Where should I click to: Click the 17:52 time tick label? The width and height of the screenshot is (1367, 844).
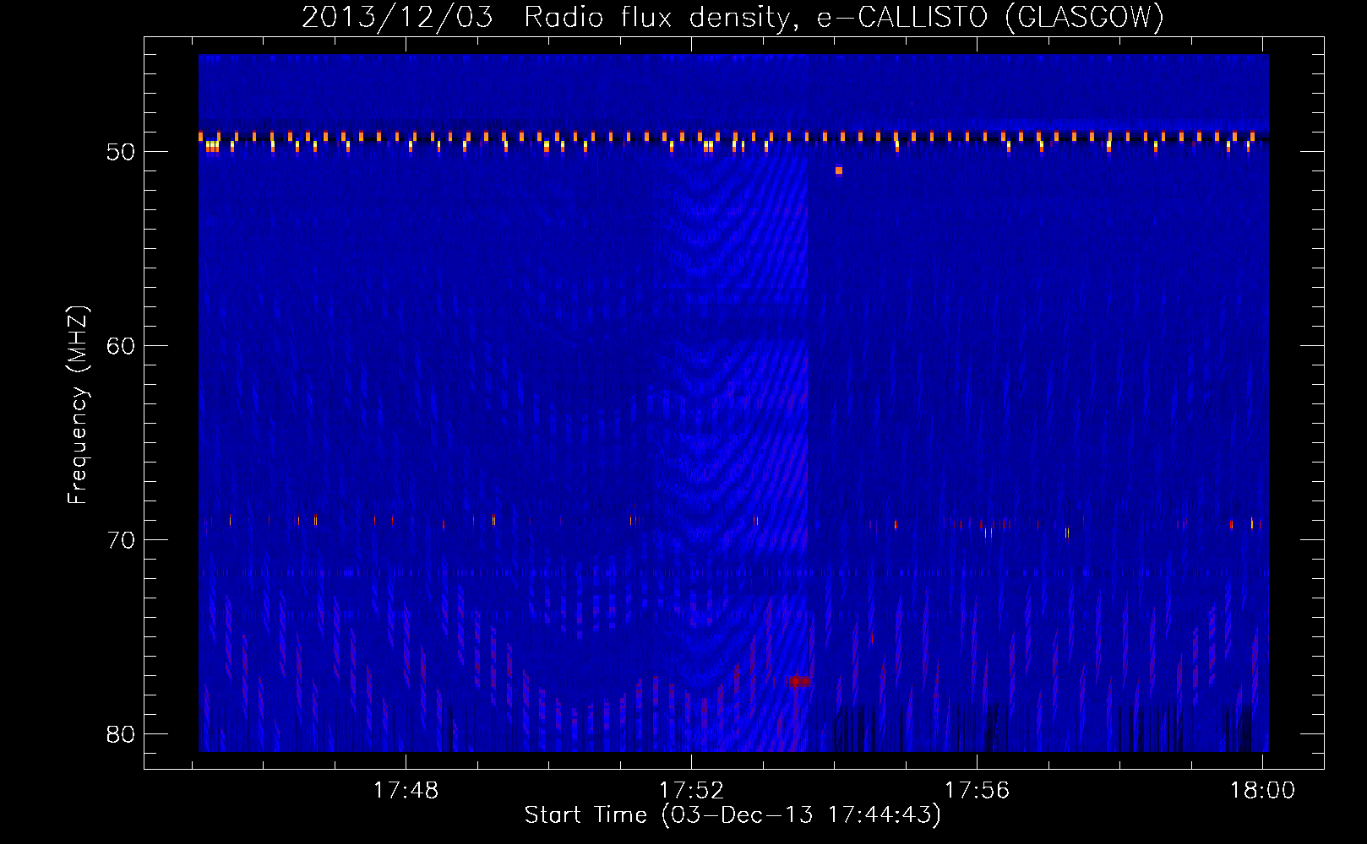coord(692,791)
